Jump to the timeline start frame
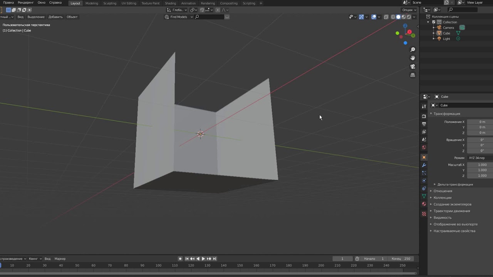Viewport: 493px width, 277px height. tap(187, 259)
